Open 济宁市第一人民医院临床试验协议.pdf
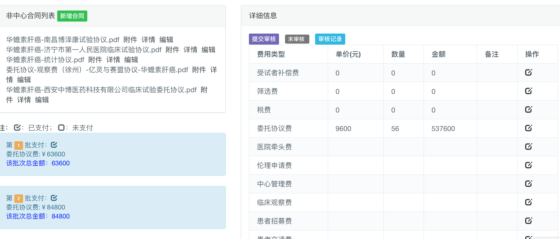 click(x=84, y=50)
